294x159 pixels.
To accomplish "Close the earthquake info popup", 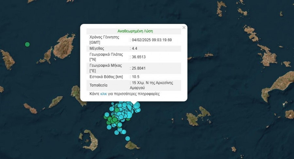I will [184, 28].
